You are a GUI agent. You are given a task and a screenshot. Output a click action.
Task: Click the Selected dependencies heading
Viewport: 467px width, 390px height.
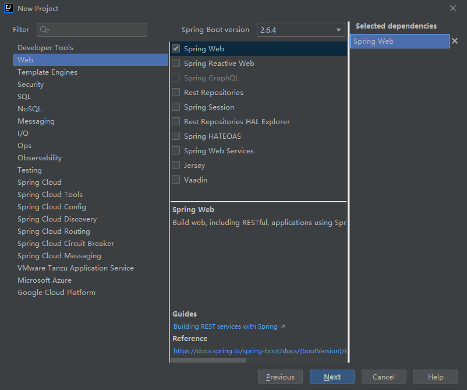[396, 26]
